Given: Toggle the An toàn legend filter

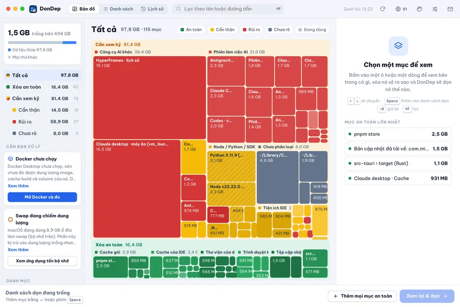Looking at the screenshot, I should tap(191, 29).
